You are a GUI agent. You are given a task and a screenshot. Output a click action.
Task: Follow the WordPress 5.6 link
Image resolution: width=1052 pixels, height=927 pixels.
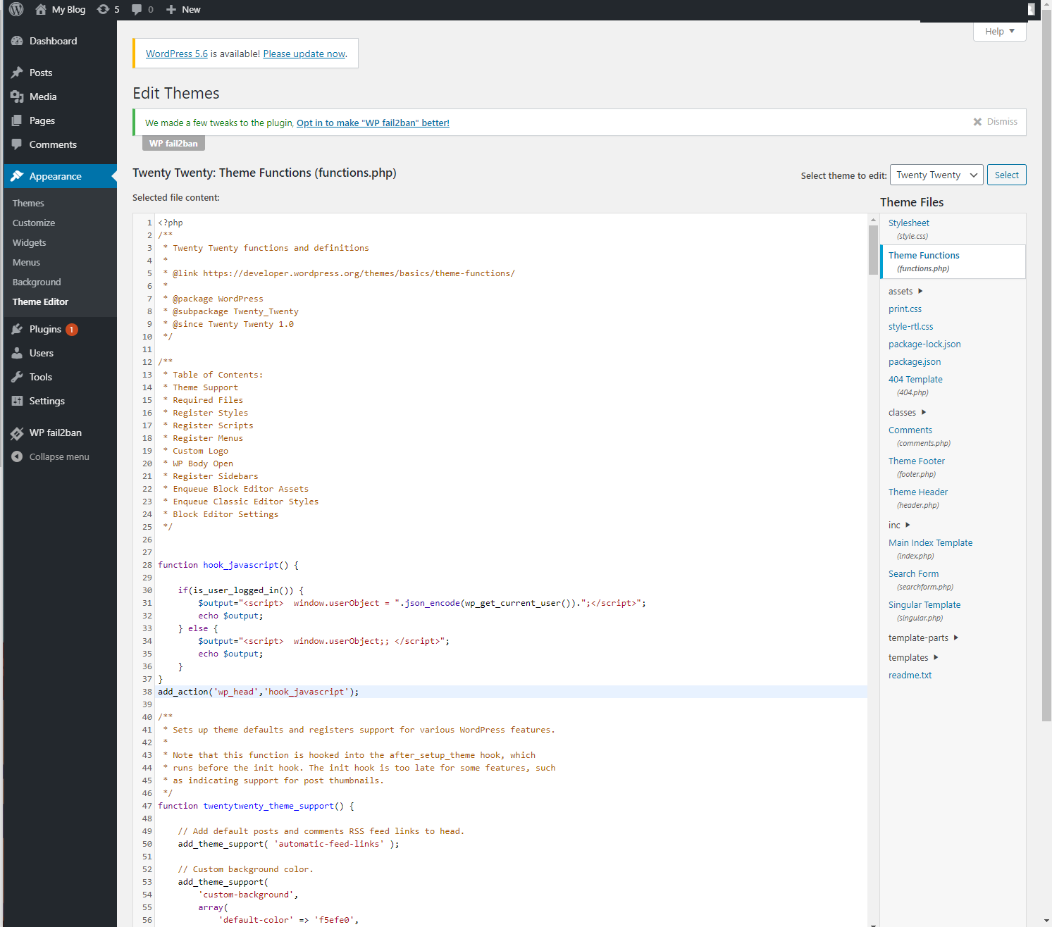coord(177,54)
